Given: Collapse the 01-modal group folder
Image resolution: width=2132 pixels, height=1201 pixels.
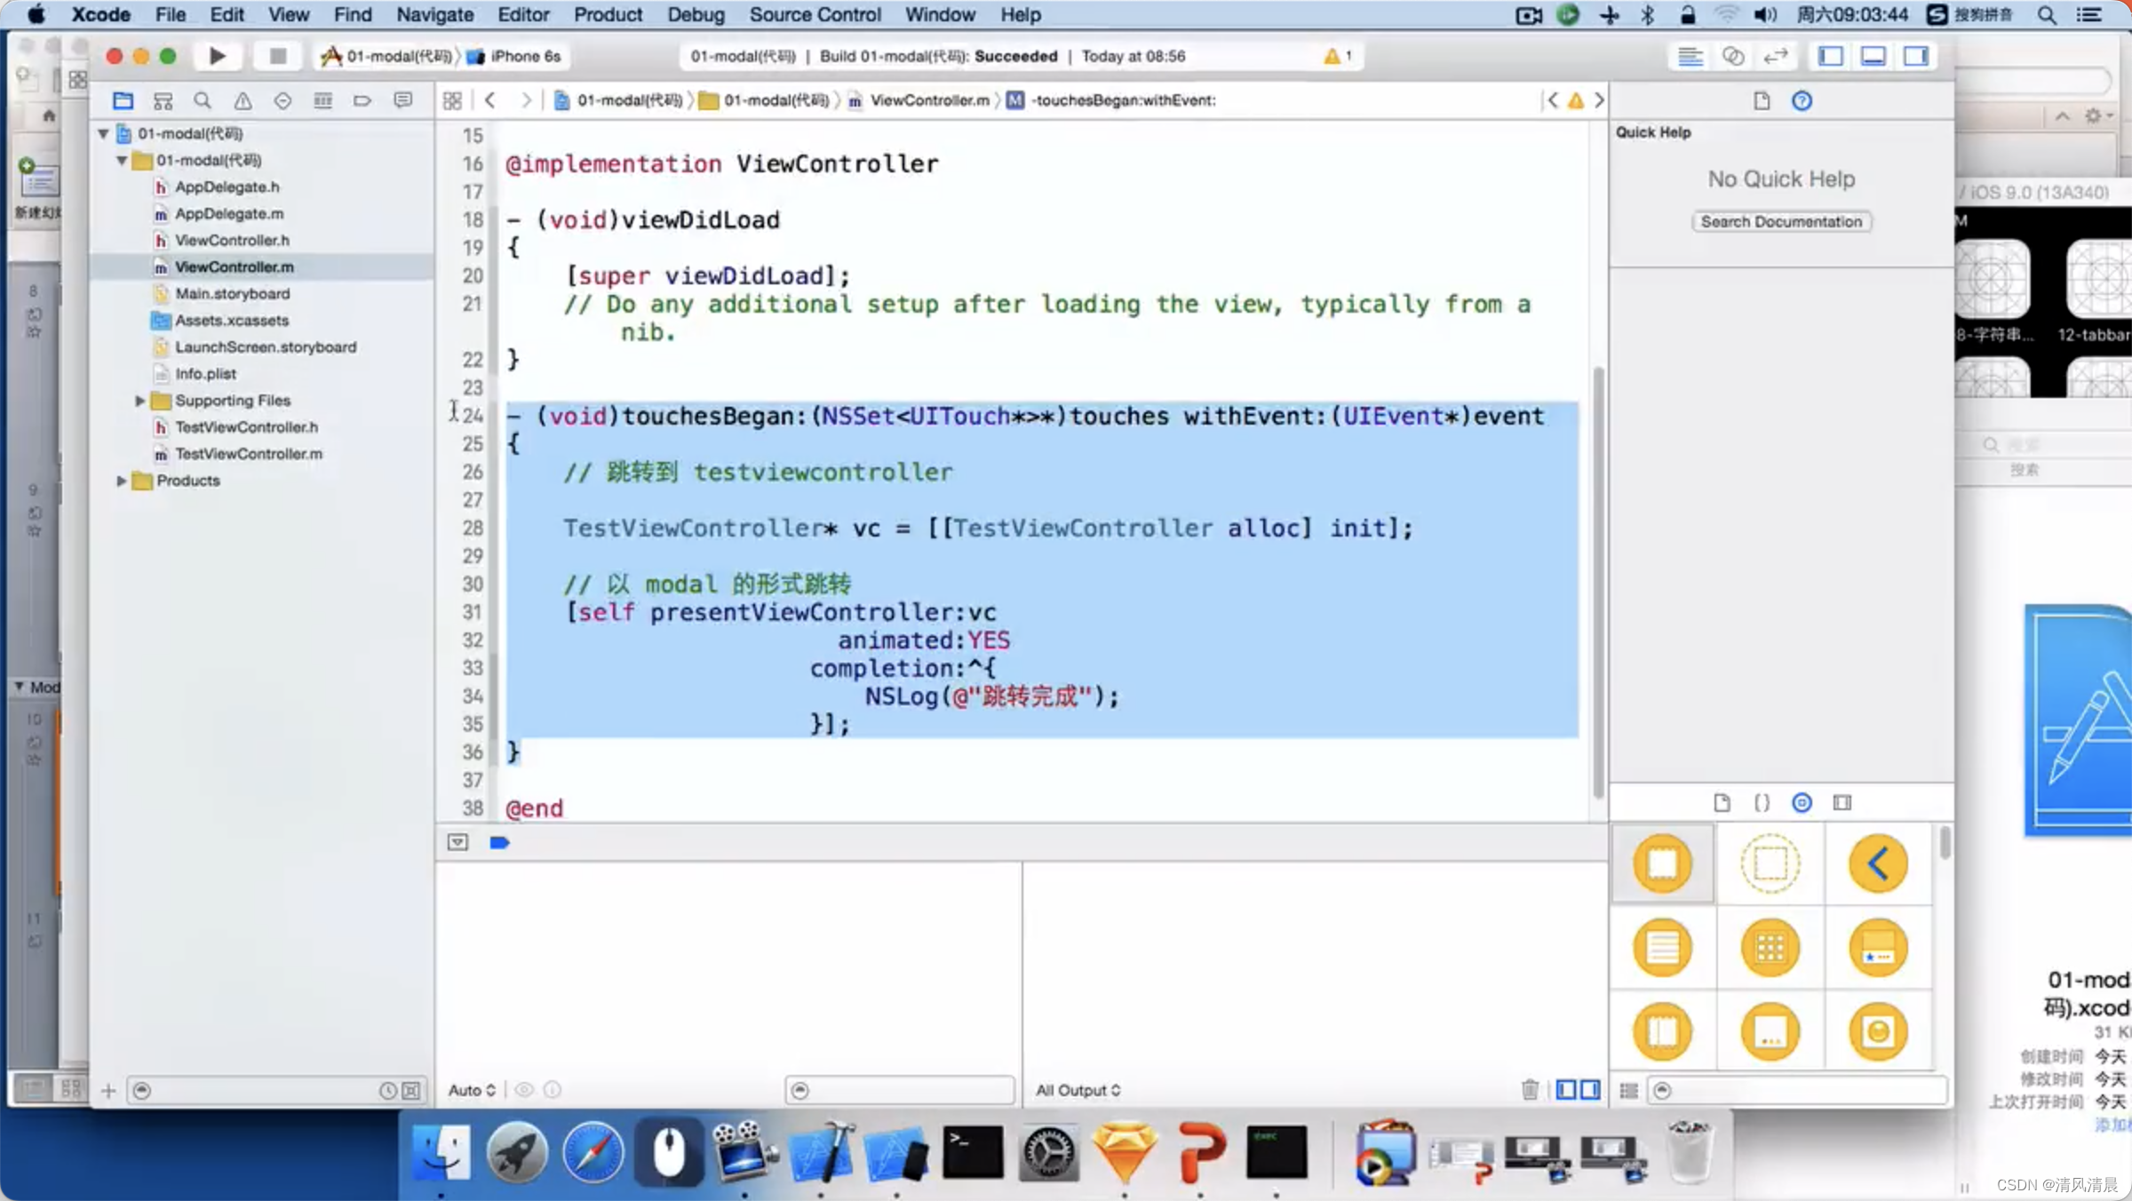Looking at the screenshot, I should (x=122, y=161).
